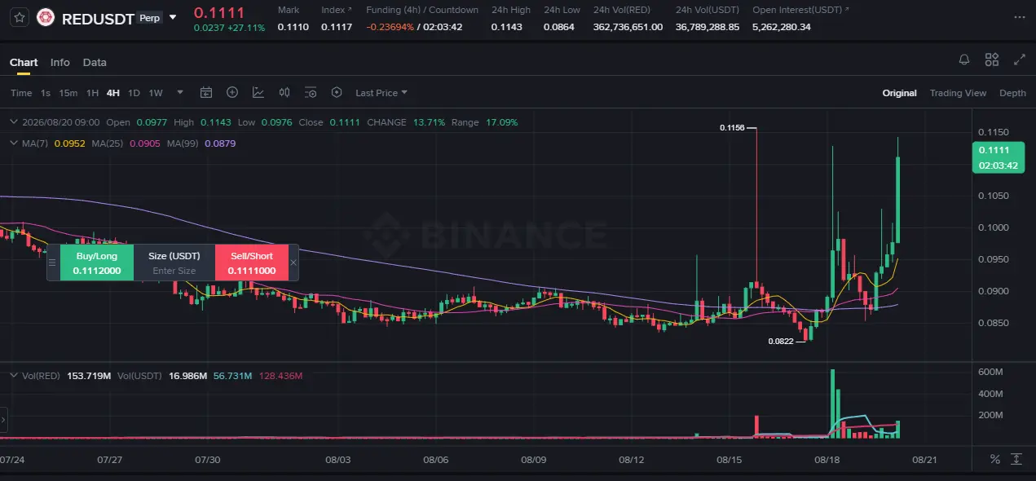The height and width of the screenshot is (481, 1036).
Task: Open chart settings hexagon icon
Action: [337, 93]
